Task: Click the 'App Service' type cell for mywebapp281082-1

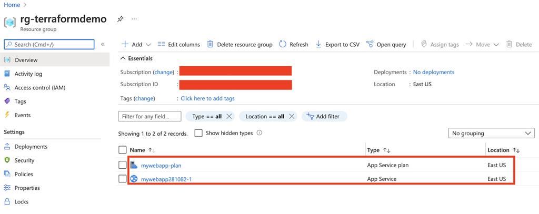Action: click(x=382, y=179)
